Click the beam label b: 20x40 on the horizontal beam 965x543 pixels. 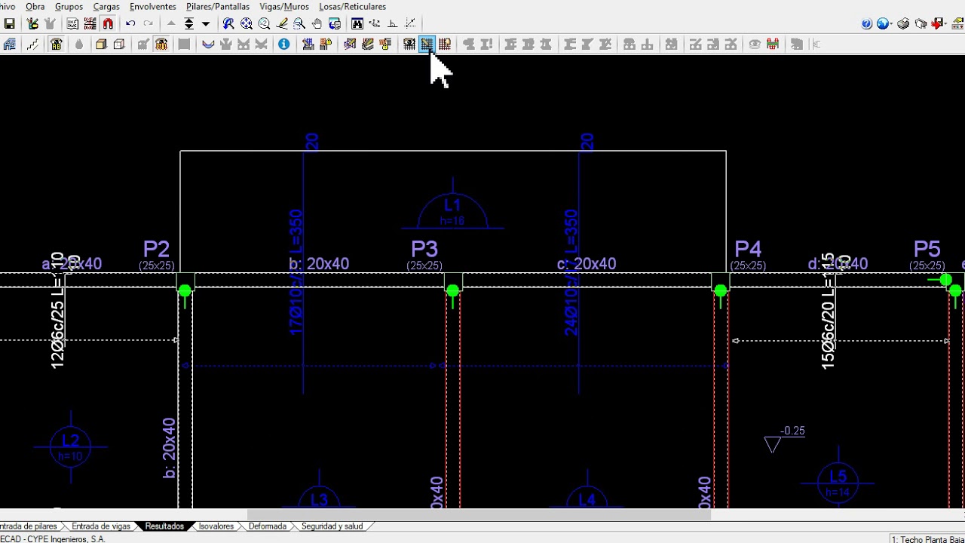319,264
